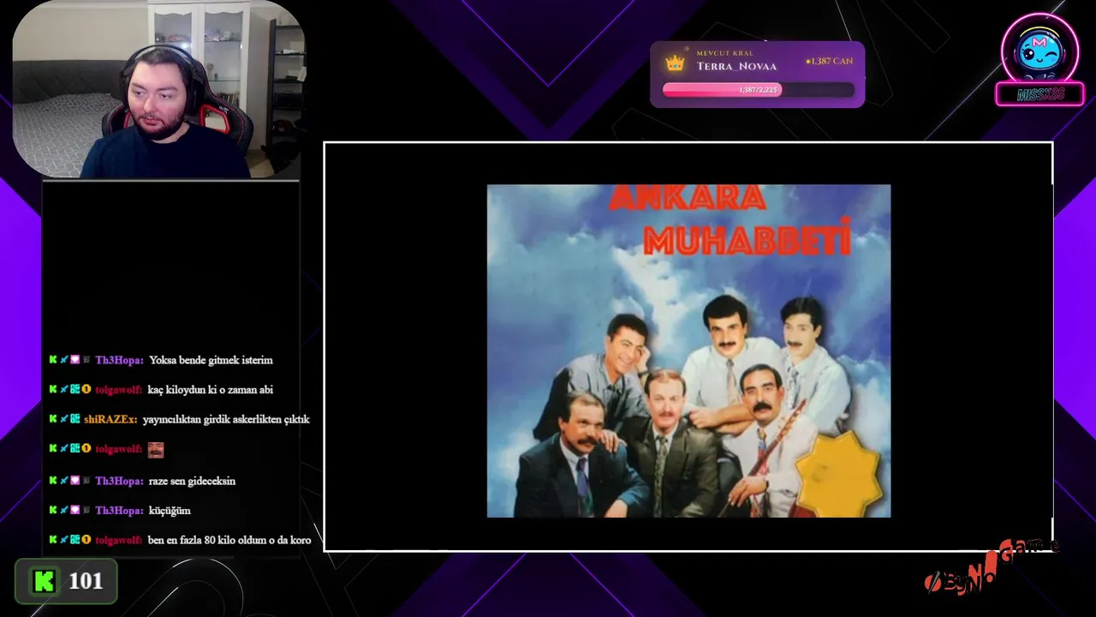Click the yellow star sticker on the album cover
This screenshot has width=1096, height=617.
tap(838, 473)
